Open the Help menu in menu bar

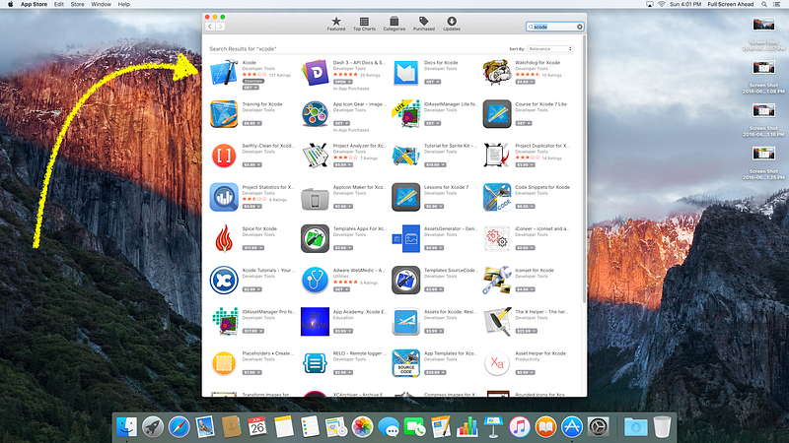[x=124, y=4]
